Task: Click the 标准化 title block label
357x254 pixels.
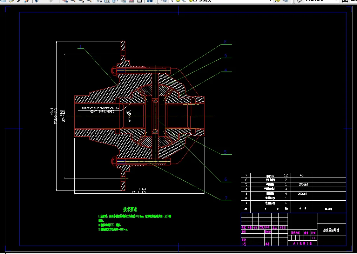Action: coord(268,232)
